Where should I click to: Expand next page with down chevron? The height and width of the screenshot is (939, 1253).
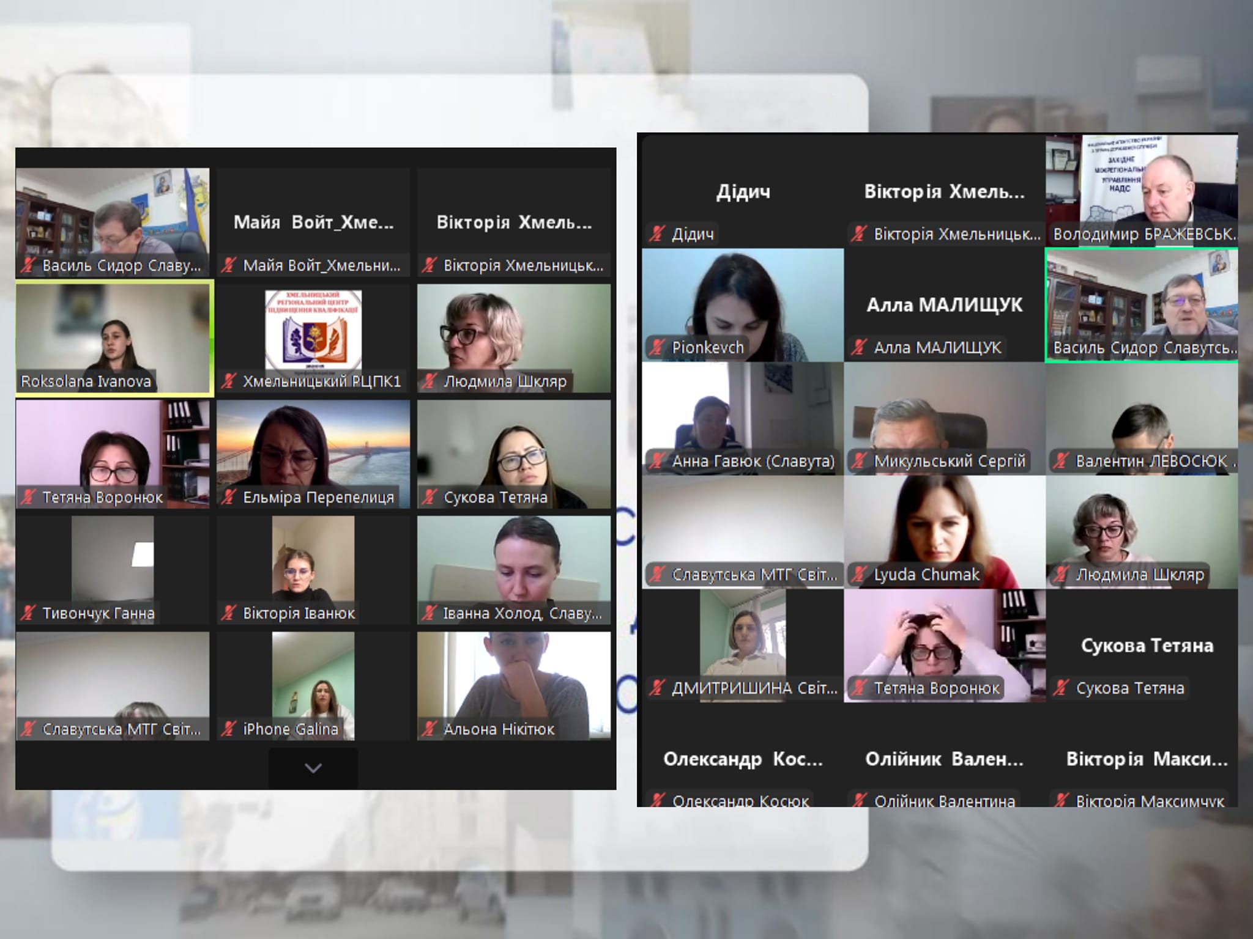pos(313,768)
